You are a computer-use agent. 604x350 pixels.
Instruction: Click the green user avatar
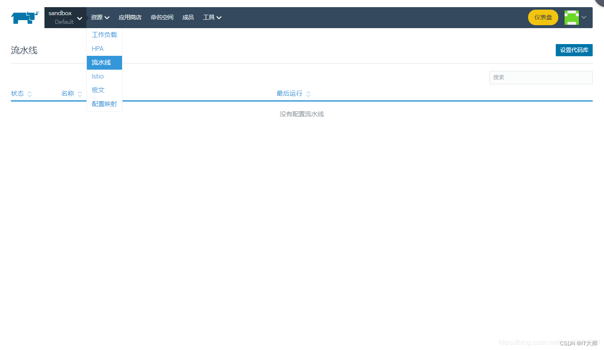point(572,17)
